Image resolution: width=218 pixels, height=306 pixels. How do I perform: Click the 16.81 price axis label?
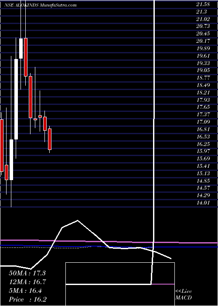203,129
